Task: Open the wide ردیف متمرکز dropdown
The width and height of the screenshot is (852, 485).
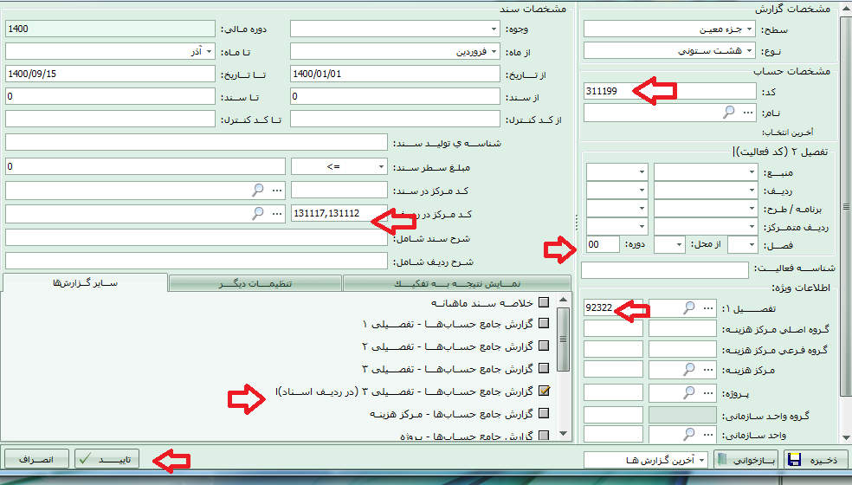Action: 752,226
